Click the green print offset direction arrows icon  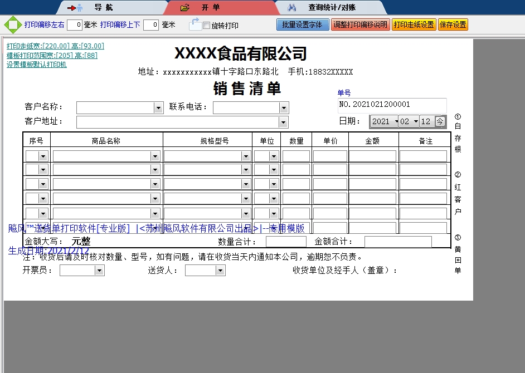[x=12, y=25]
